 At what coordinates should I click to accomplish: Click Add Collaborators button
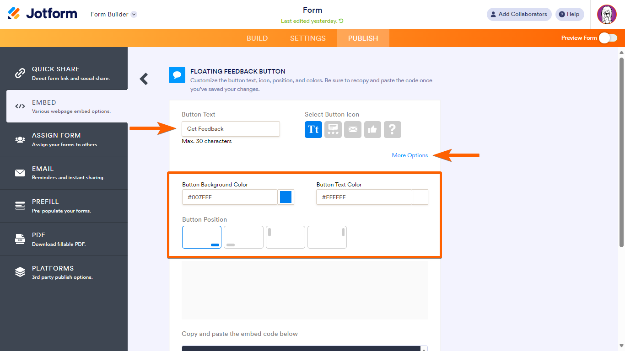point(519,14)
